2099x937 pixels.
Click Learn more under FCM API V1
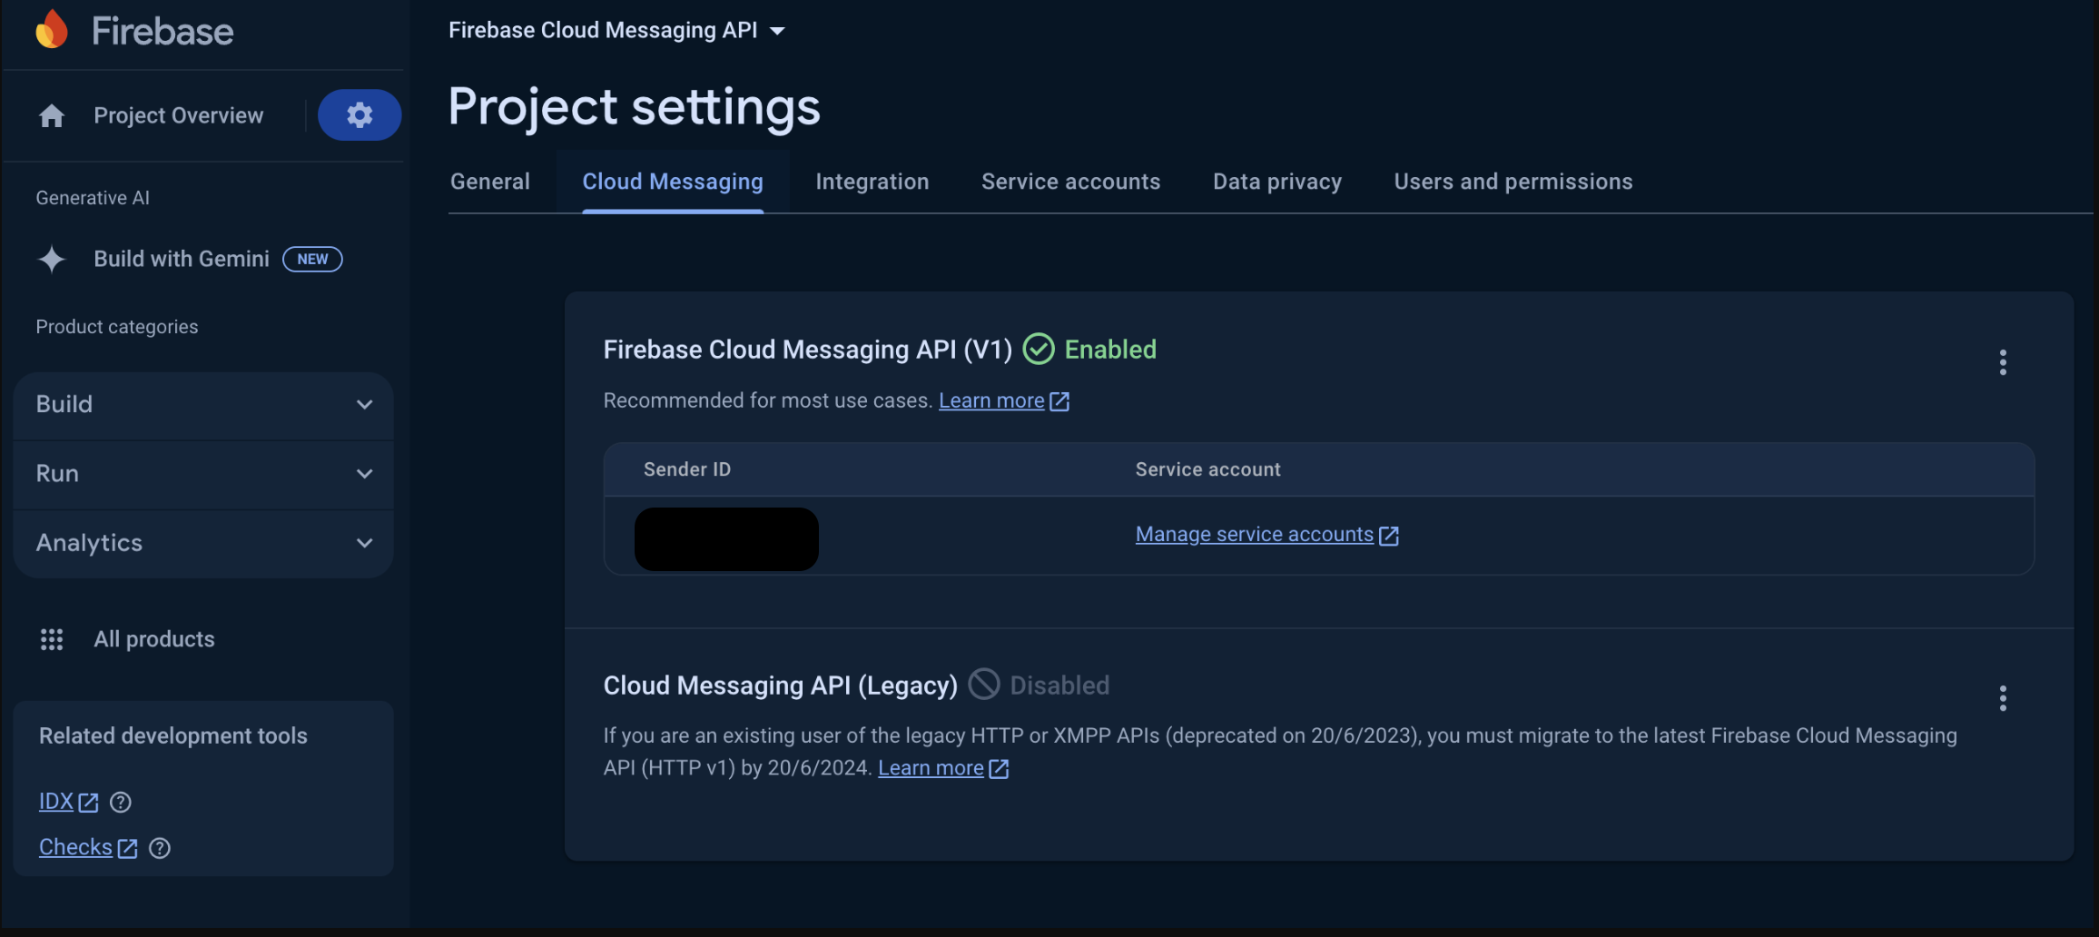coord(991,401)
